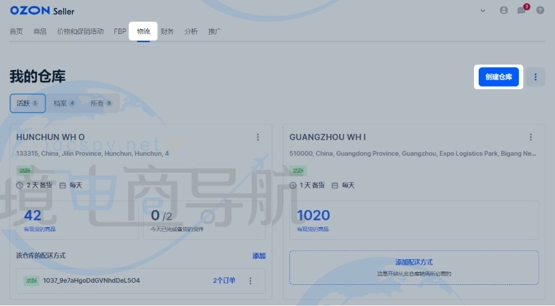
Task: Click the 2天备货 preparation time label
Action: click(39, 185)
